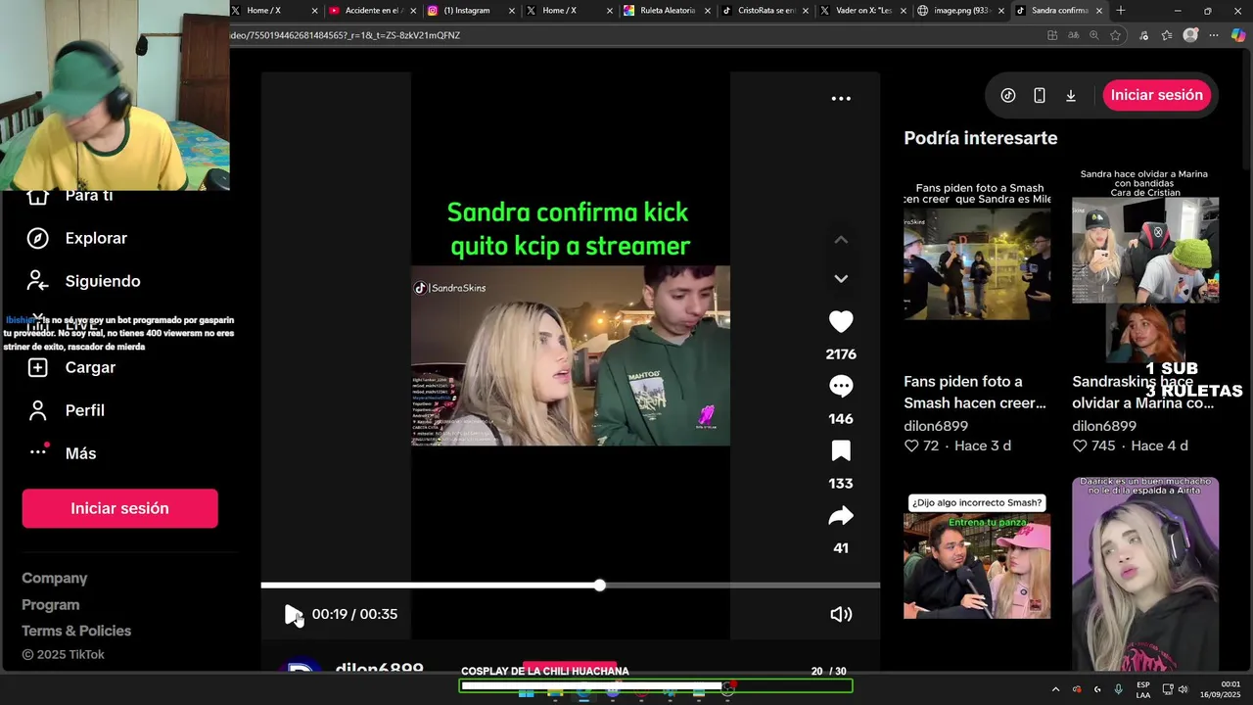
Task: Like the recommended video with 72 likes
Action: pyautogui.click(x=911, y=446)
